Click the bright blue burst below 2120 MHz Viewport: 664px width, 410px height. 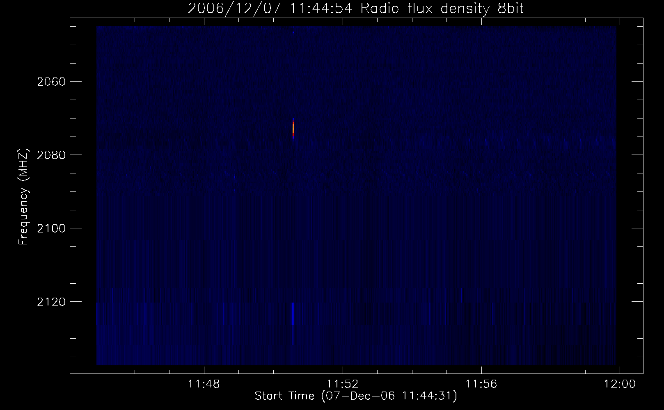pyautogui.click(x=293, y=314)
